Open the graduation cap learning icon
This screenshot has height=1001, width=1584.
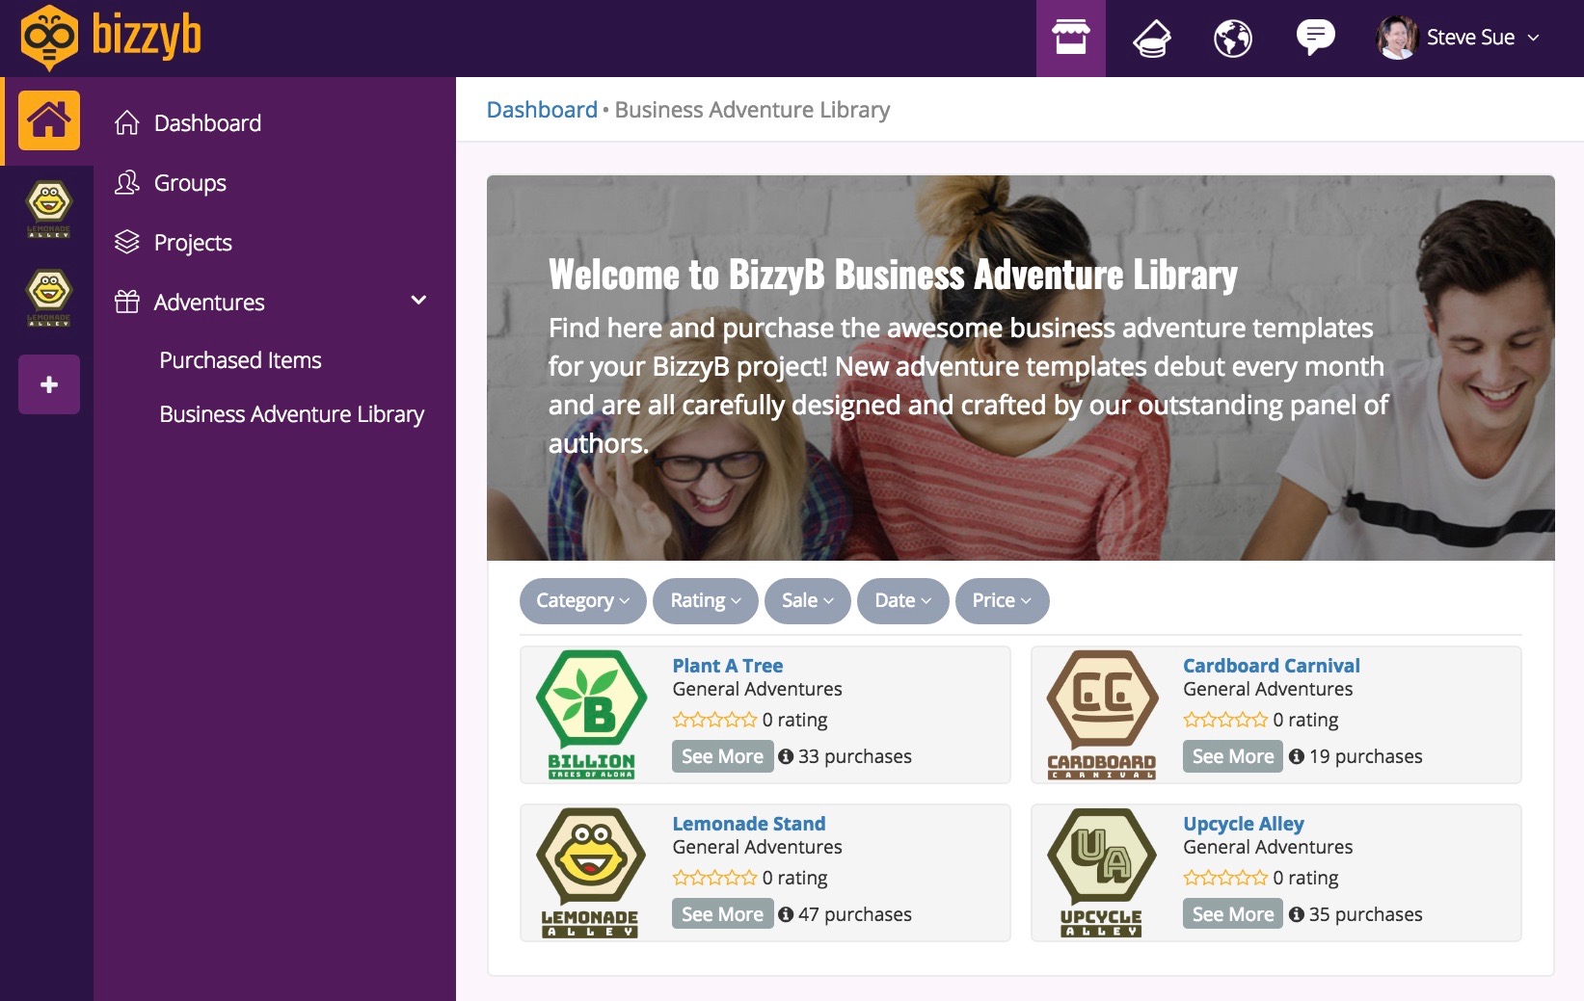1151,39
